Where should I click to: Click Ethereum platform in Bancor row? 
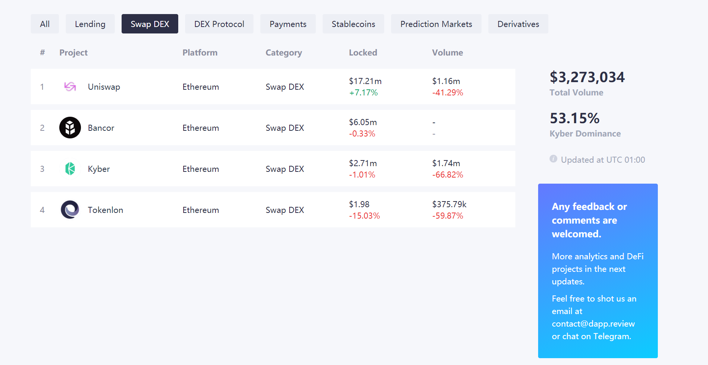pyautogui.click(x=201, y=128)
